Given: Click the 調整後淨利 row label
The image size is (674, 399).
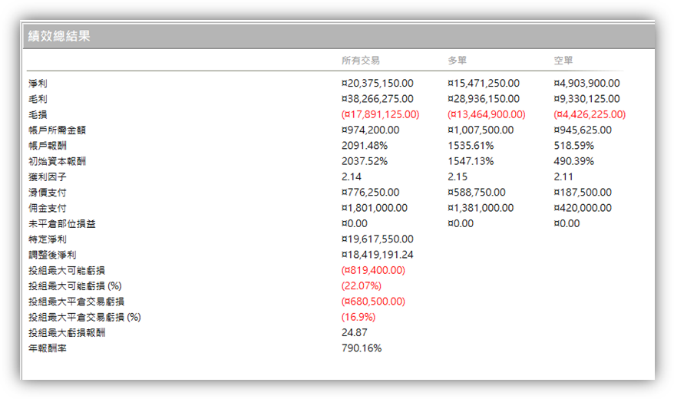Looking at the screenshot, I should coord(52,255).
